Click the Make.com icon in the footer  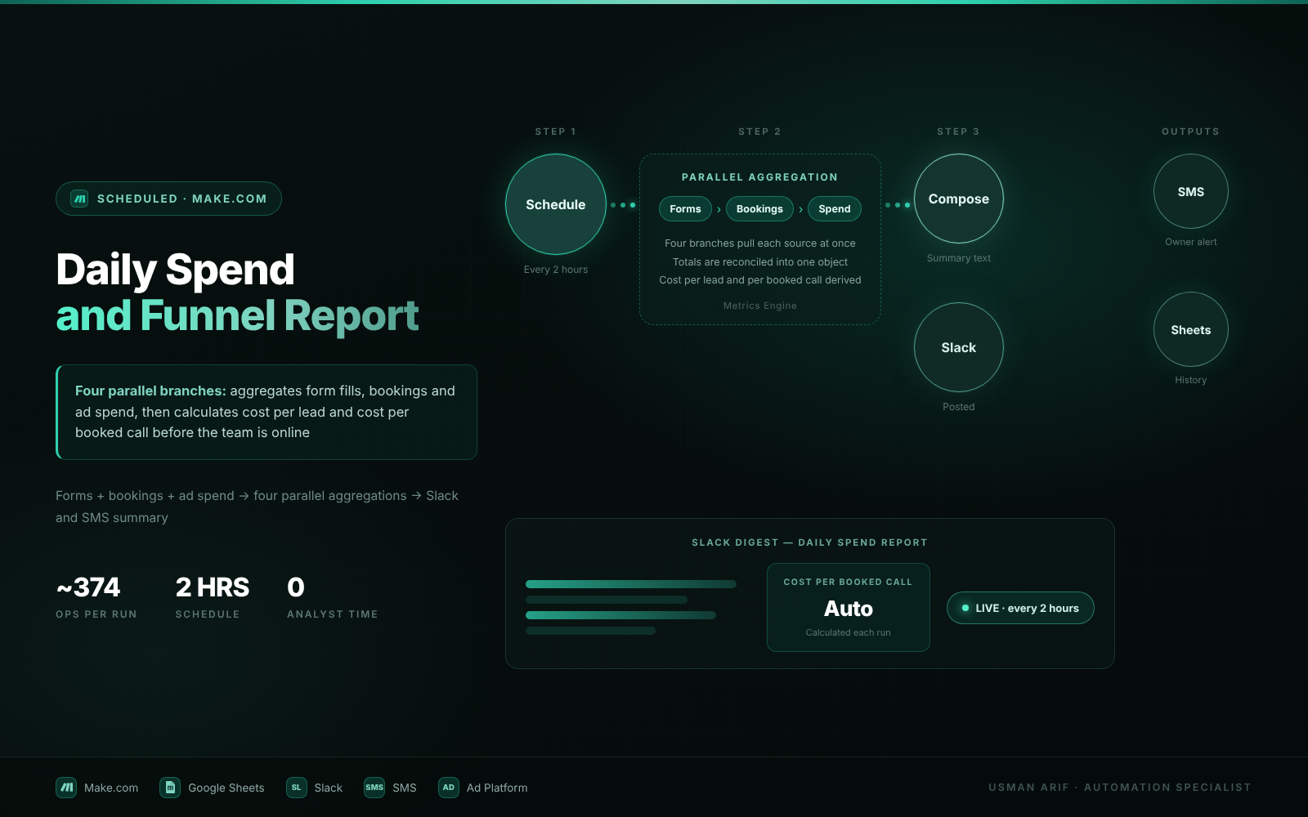pos(66,788)
